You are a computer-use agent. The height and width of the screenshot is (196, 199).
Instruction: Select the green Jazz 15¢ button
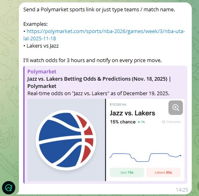[x=127, y=172]
